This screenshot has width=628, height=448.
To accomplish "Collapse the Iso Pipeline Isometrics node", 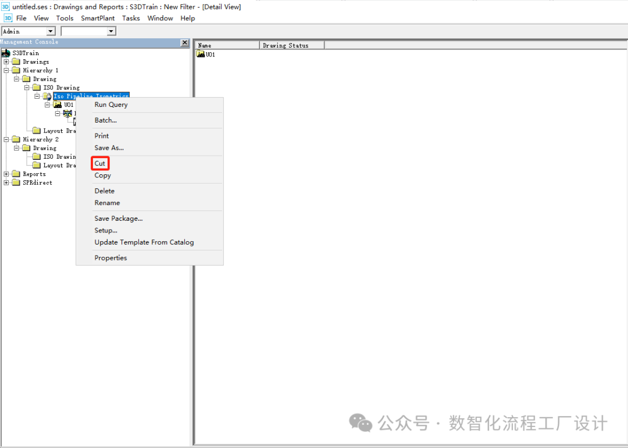I will coord(37,96).
